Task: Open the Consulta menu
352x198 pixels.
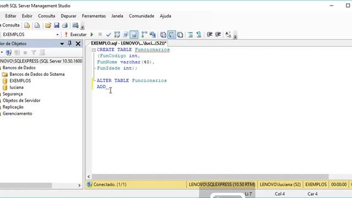Action: 46,16
